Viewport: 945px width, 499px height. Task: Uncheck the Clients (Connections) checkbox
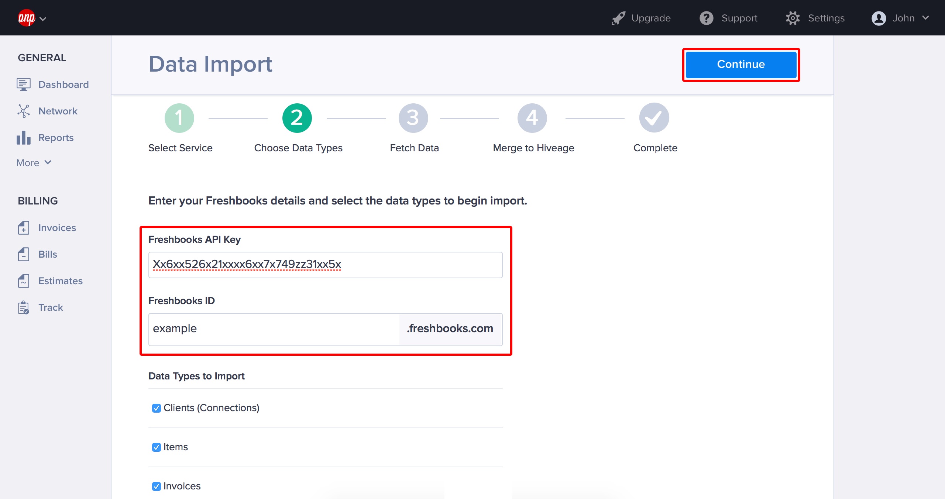(156, 408)
